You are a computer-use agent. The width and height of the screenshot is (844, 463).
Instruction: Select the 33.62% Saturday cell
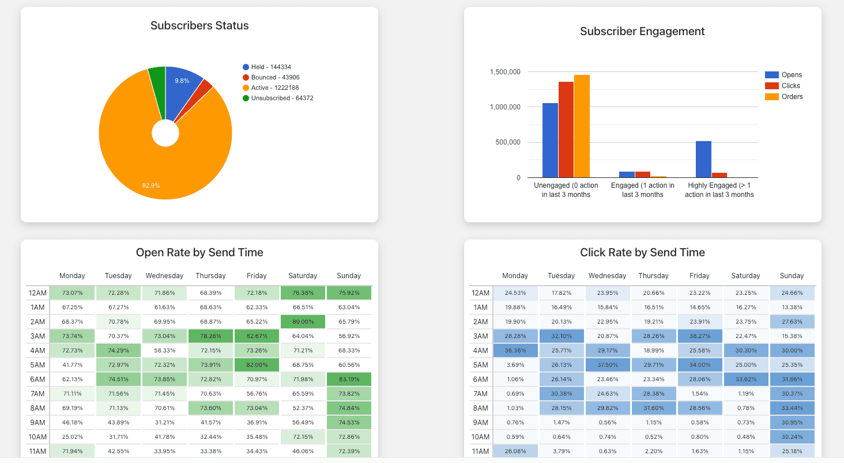tap(745, 379)
